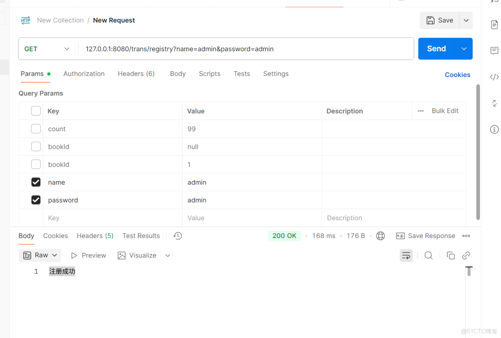Open the comments sidebar icon
Viewport: 501px width, 338px height.
[494, 51]
